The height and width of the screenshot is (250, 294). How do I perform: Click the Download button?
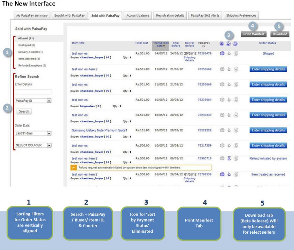coord(280,34)
